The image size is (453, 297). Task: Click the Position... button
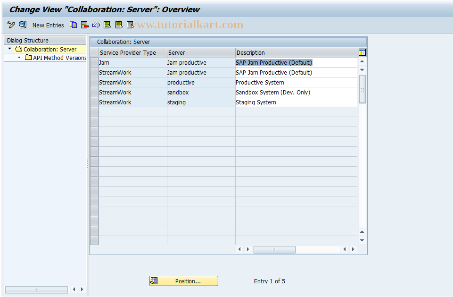tap(184, 281)
